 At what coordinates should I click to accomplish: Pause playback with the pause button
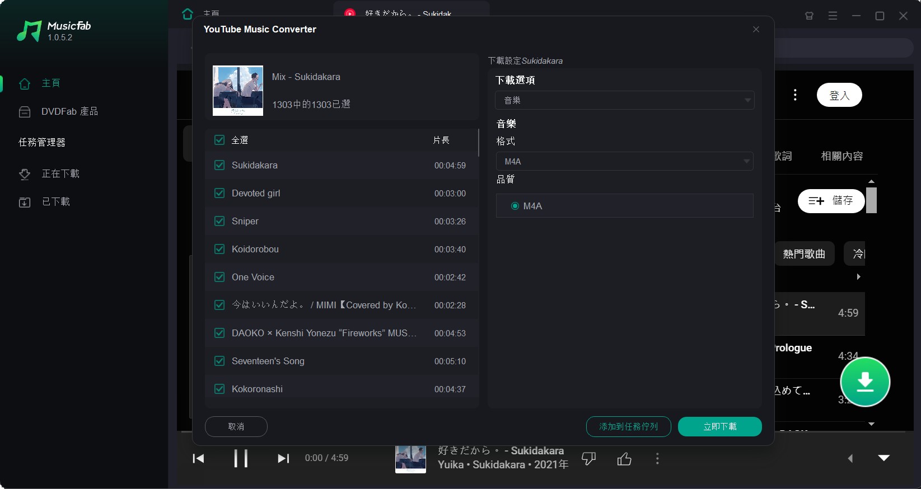[241, 458]
